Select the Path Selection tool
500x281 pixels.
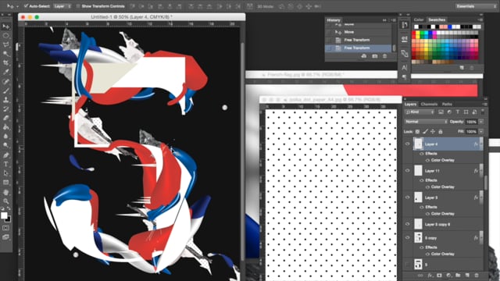coord(5,173)
